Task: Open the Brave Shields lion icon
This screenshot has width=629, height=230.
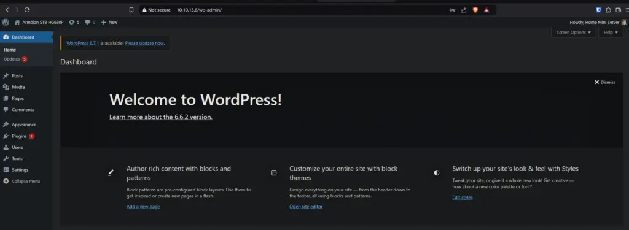Action: click(x=475, y=10)
